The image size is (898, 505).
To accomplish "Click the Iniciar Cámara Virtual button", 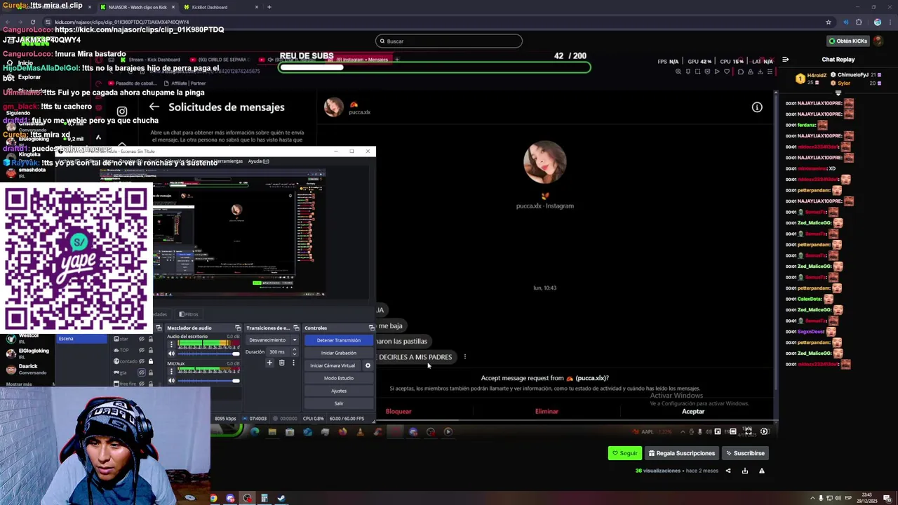I will pos(333,365).
